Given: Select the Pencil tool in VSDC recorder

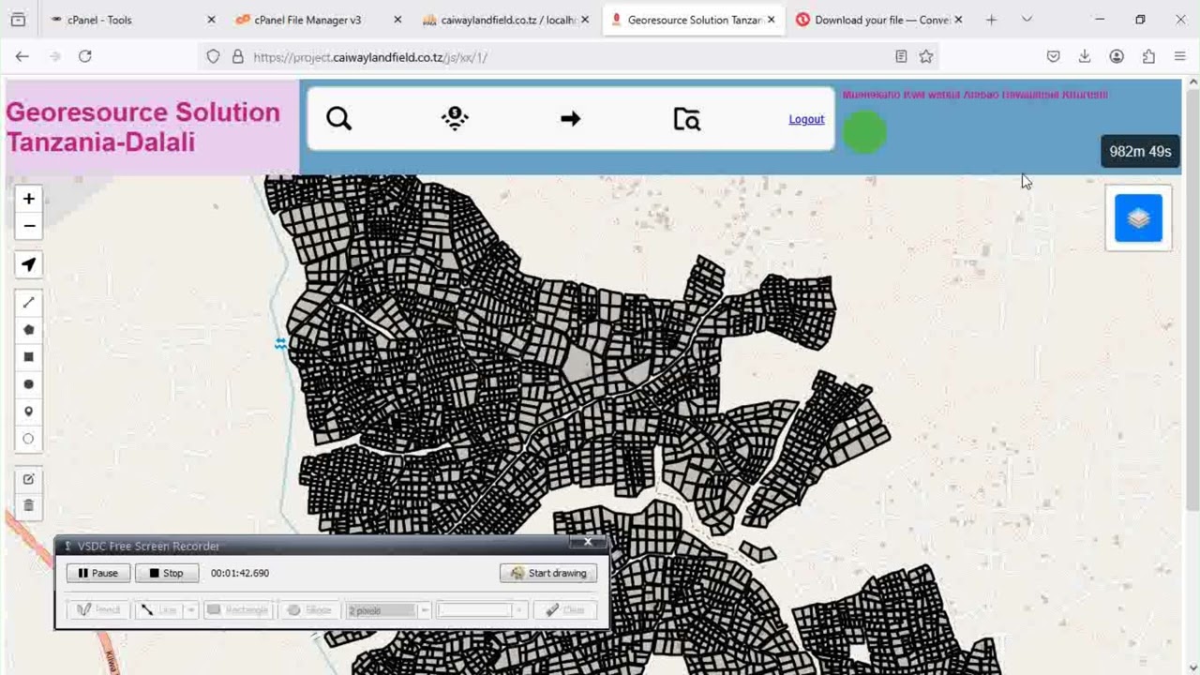Looking at the screenshot, I should click(x=98, y=610).
